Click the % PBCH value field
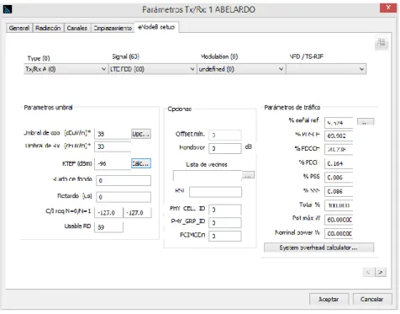Viewport: 400px width, 314px height. [x=339, y=163]
